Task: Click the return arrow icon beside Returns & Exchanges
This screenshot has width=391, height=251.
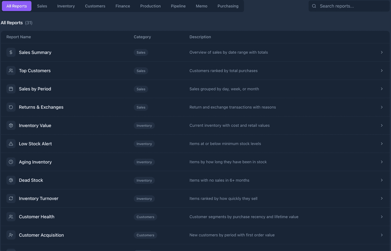Action: pos(11,107)
